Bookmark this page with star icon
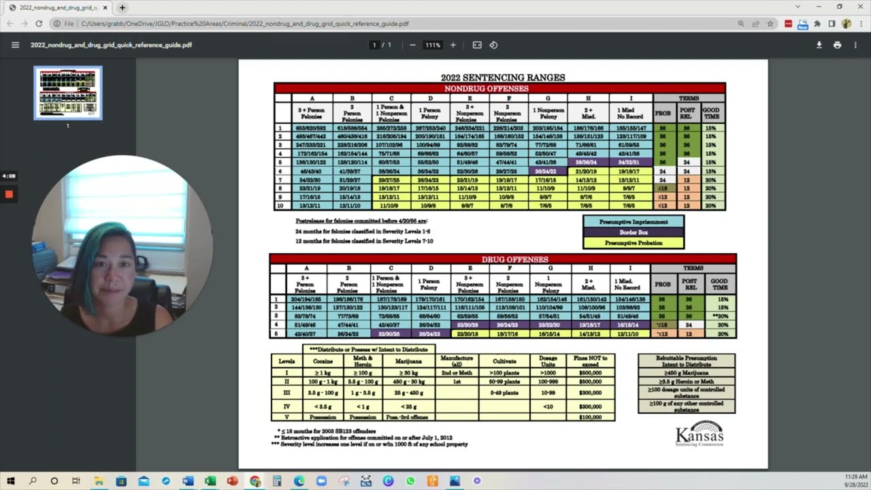871x490 pixels. pyautogui.click(x=770, y=23)
